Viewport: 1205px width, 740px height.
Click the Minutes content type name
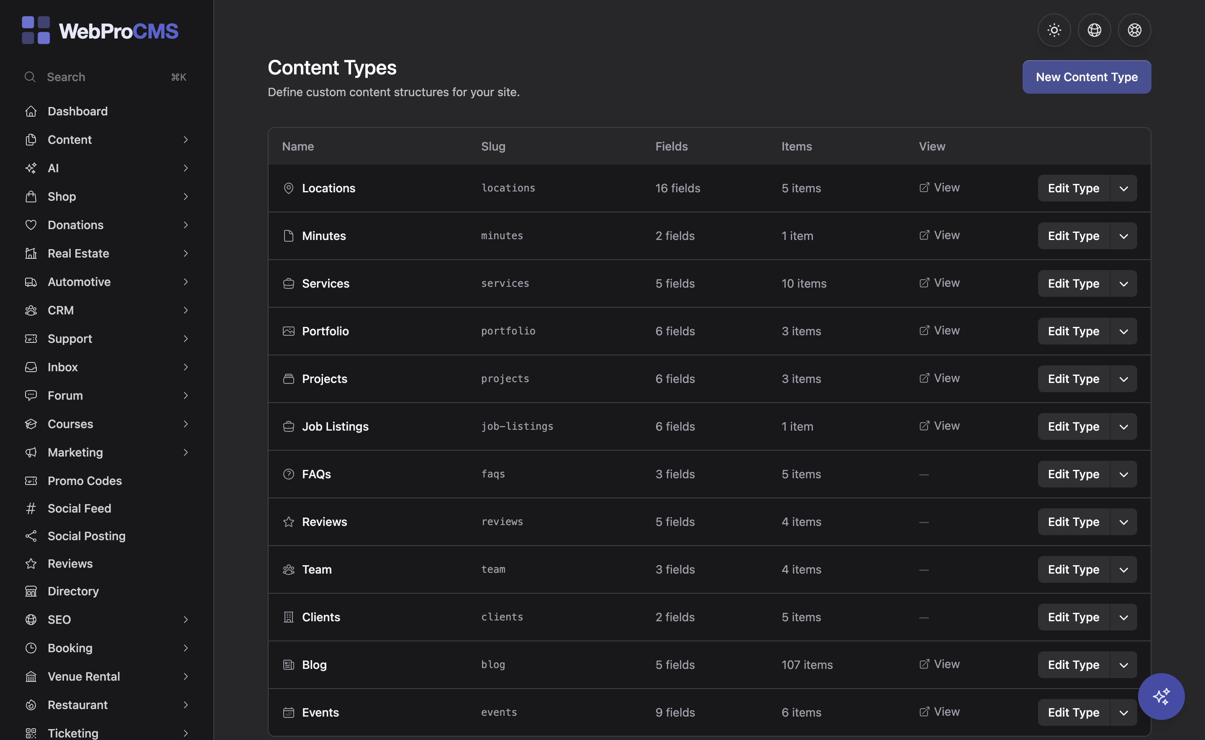coord(324,235)
